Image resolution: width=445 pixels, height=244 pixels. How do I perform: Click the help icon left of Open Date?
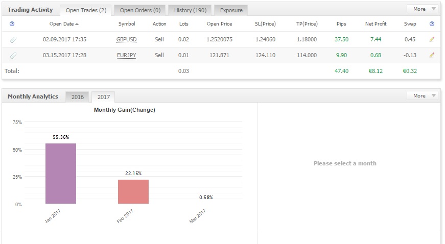click(x=12, y=24)
